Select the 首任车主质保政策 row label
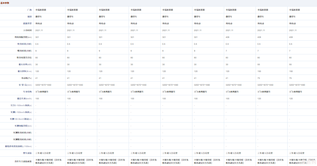This screenshot has width=317, height=166. click(x=23, y=161)
